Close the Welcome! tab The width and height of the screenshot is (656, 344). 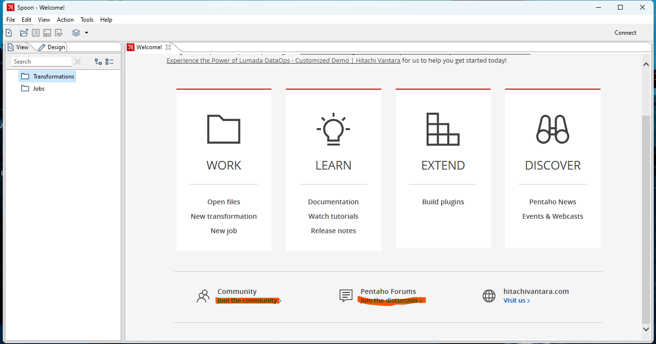168,47
